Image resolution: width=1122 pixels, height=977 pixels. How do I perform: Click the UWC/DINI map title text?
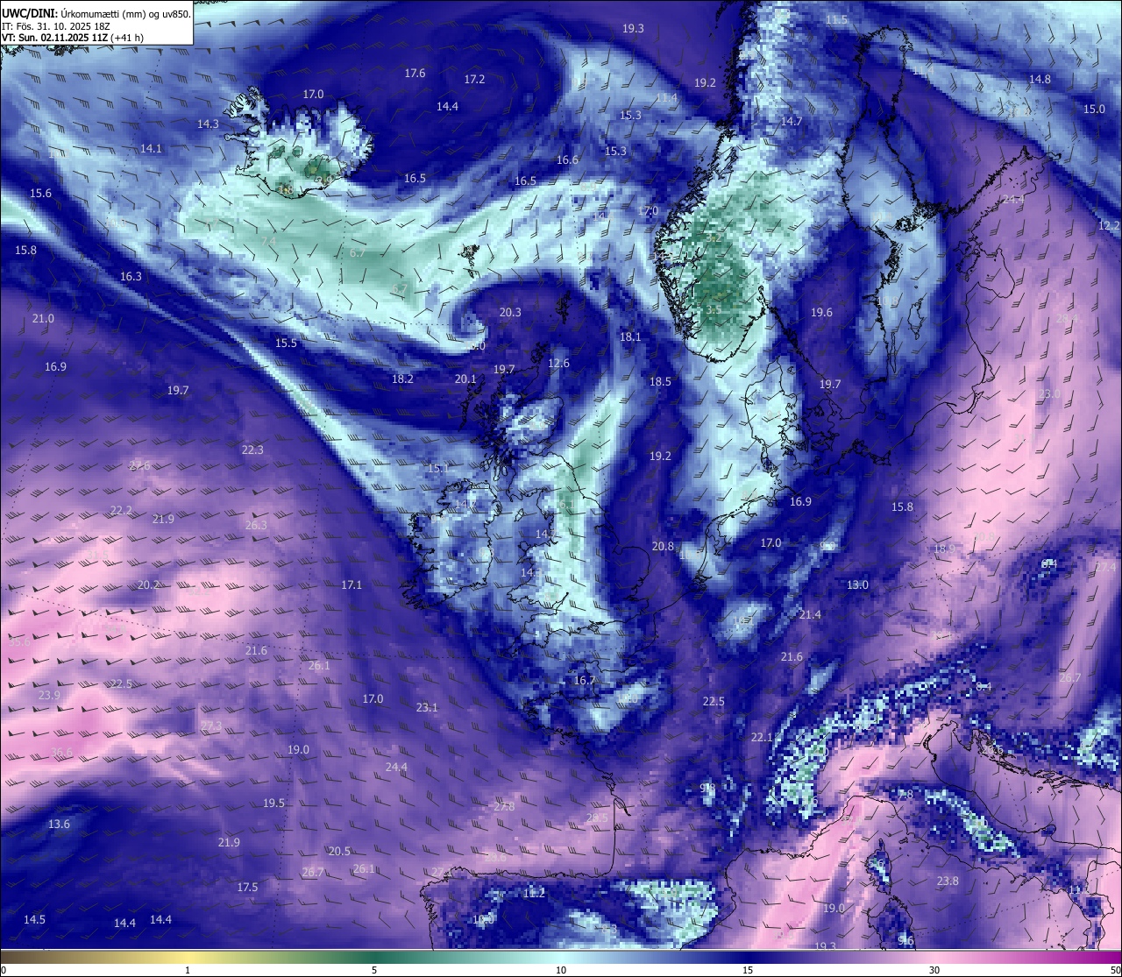[96, 13]
